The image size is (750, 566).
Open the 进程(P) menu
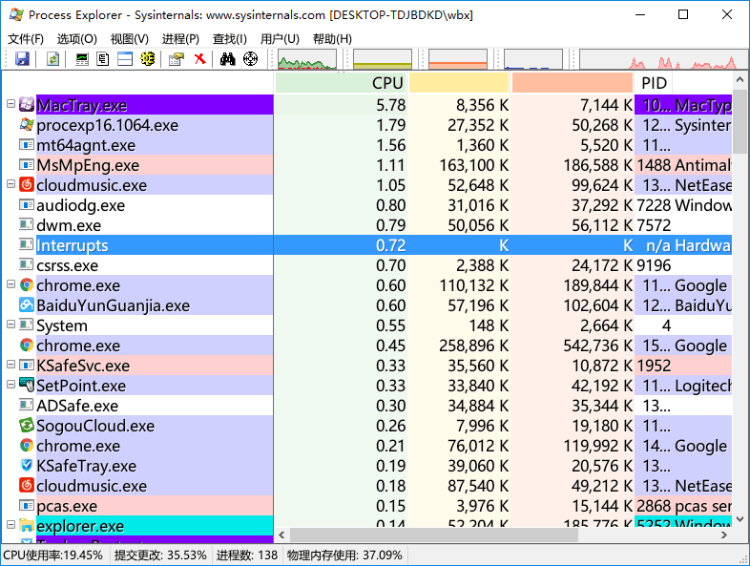click(x=180, y=39)
